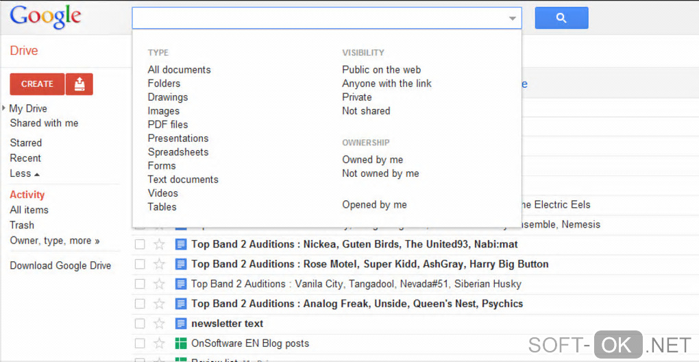Tick checkbox for Rose Motel, Super Kidd document

coord(140,264)
